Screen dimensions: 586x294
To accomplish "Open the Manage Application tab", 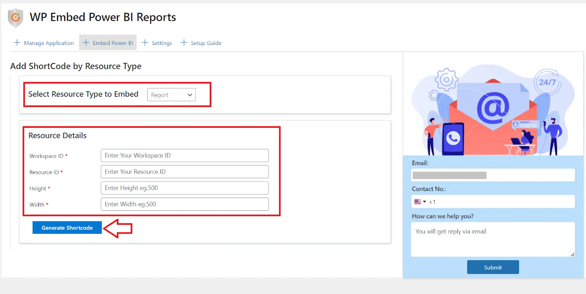I will [44, 43].
